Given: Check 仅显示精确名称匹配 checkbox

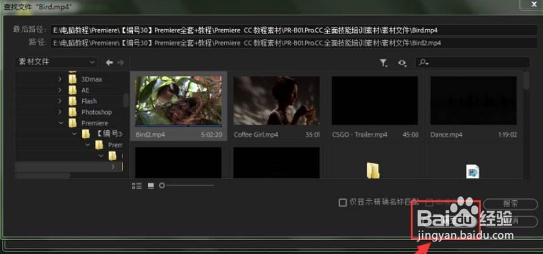Looking at the screenshot, I should click(342, 202).
